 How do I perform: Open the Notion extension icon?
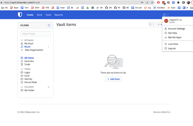click(168, 3)
